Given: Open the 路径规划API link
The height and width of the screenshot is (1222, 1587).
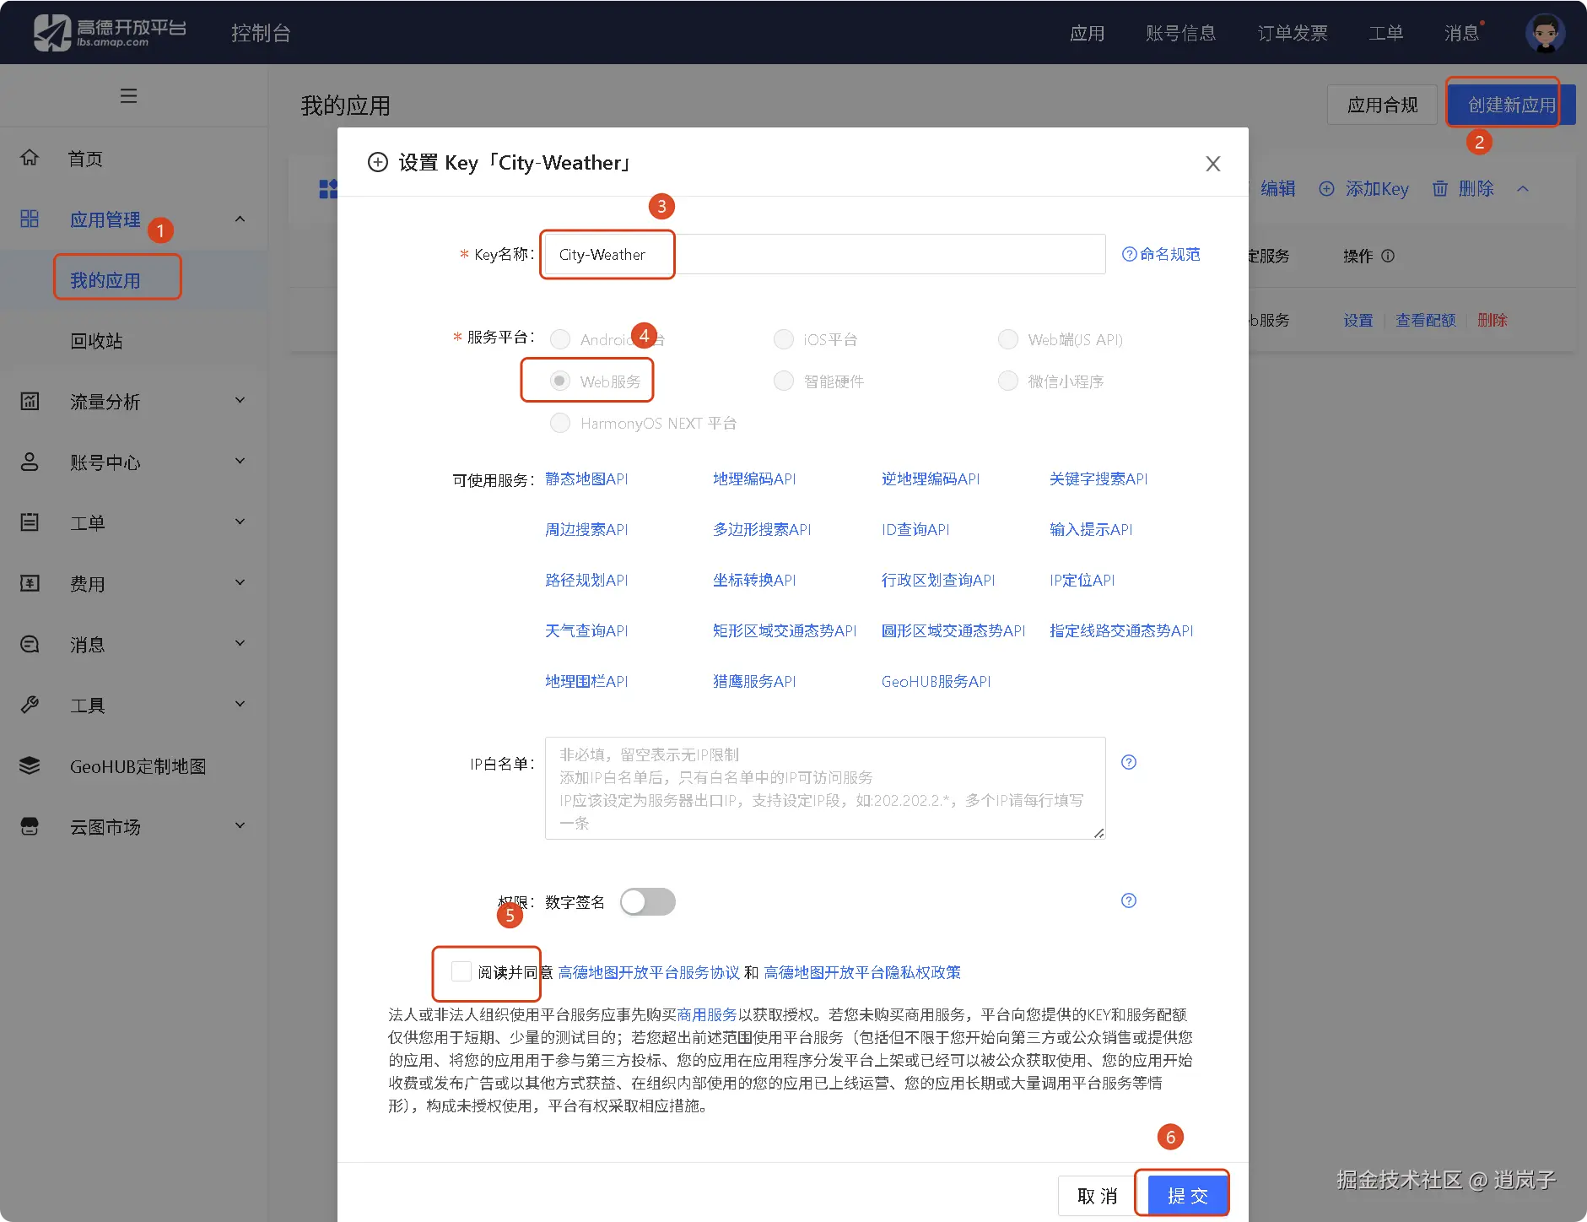Looking at the screenshot, I should pyautogui.click(x=586, y=580).
